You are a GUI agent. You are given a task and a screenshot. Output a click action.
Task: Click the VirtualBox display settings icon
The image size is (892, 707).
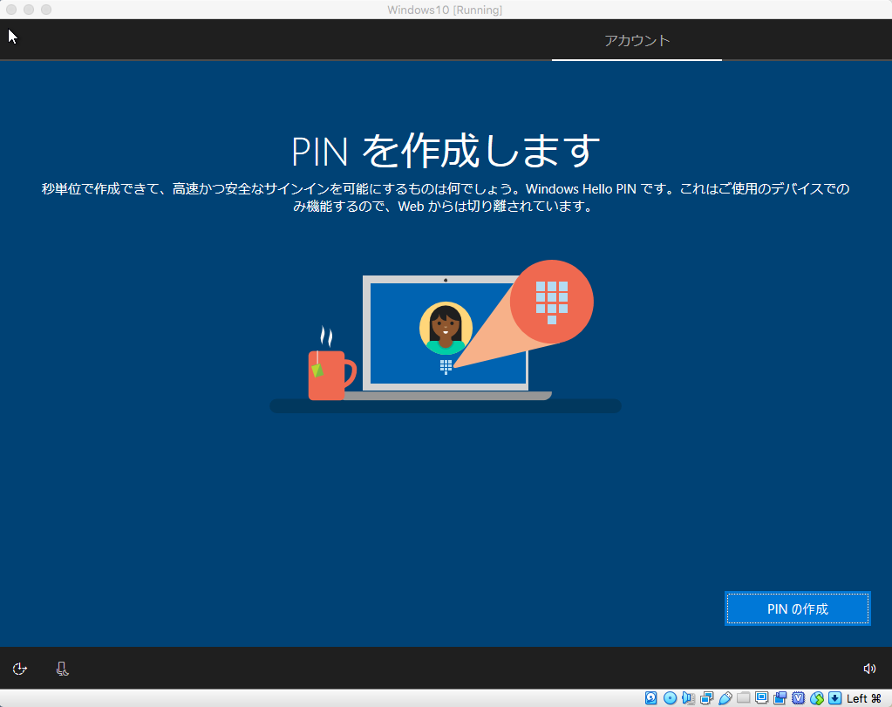pos(762,698)
